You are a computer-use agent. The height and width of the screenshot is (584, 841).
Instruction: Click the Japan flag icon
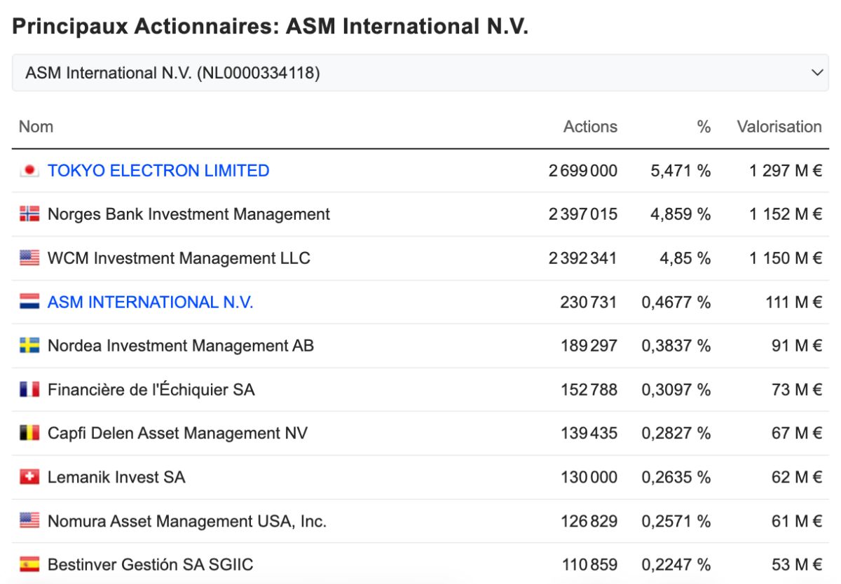point(29,170)
